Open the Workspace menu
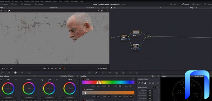The height and width of the screenshot is (101, 212). [74, 1]
